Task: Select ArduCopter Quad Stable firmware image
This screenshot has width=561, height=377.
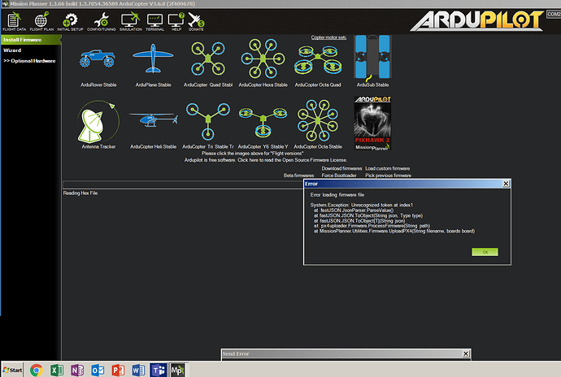Action: [208, 58]
